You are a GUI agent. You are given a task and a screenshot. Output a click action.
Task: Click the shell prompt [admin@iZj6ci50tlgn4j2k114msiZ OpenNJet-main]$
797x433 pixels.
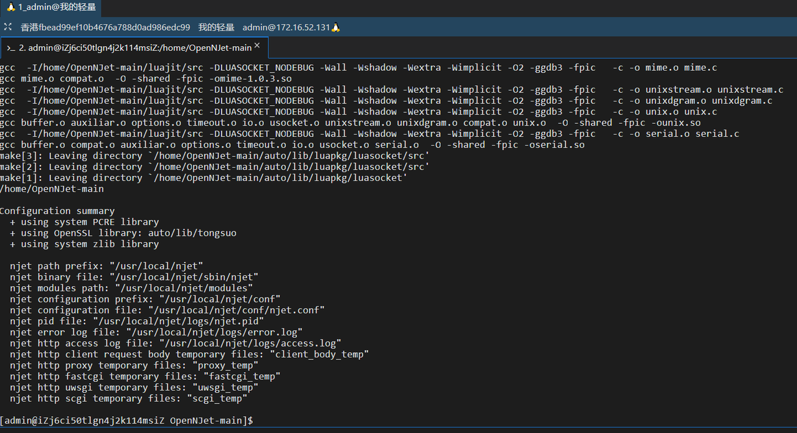(x=126, y=421)
